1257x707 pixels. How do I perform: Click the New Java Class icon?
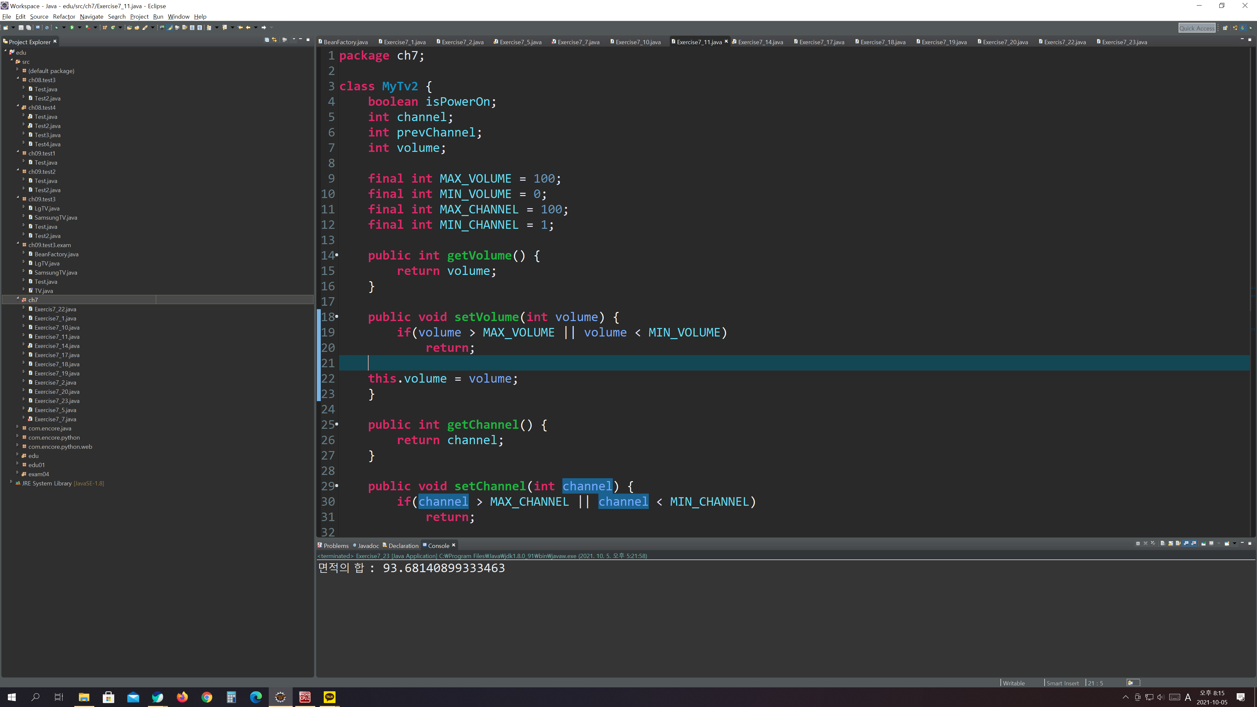click(113, 27)
